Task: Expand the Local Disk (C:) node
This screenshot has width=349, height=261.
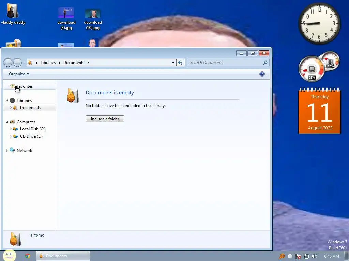Action: (11, 129)
